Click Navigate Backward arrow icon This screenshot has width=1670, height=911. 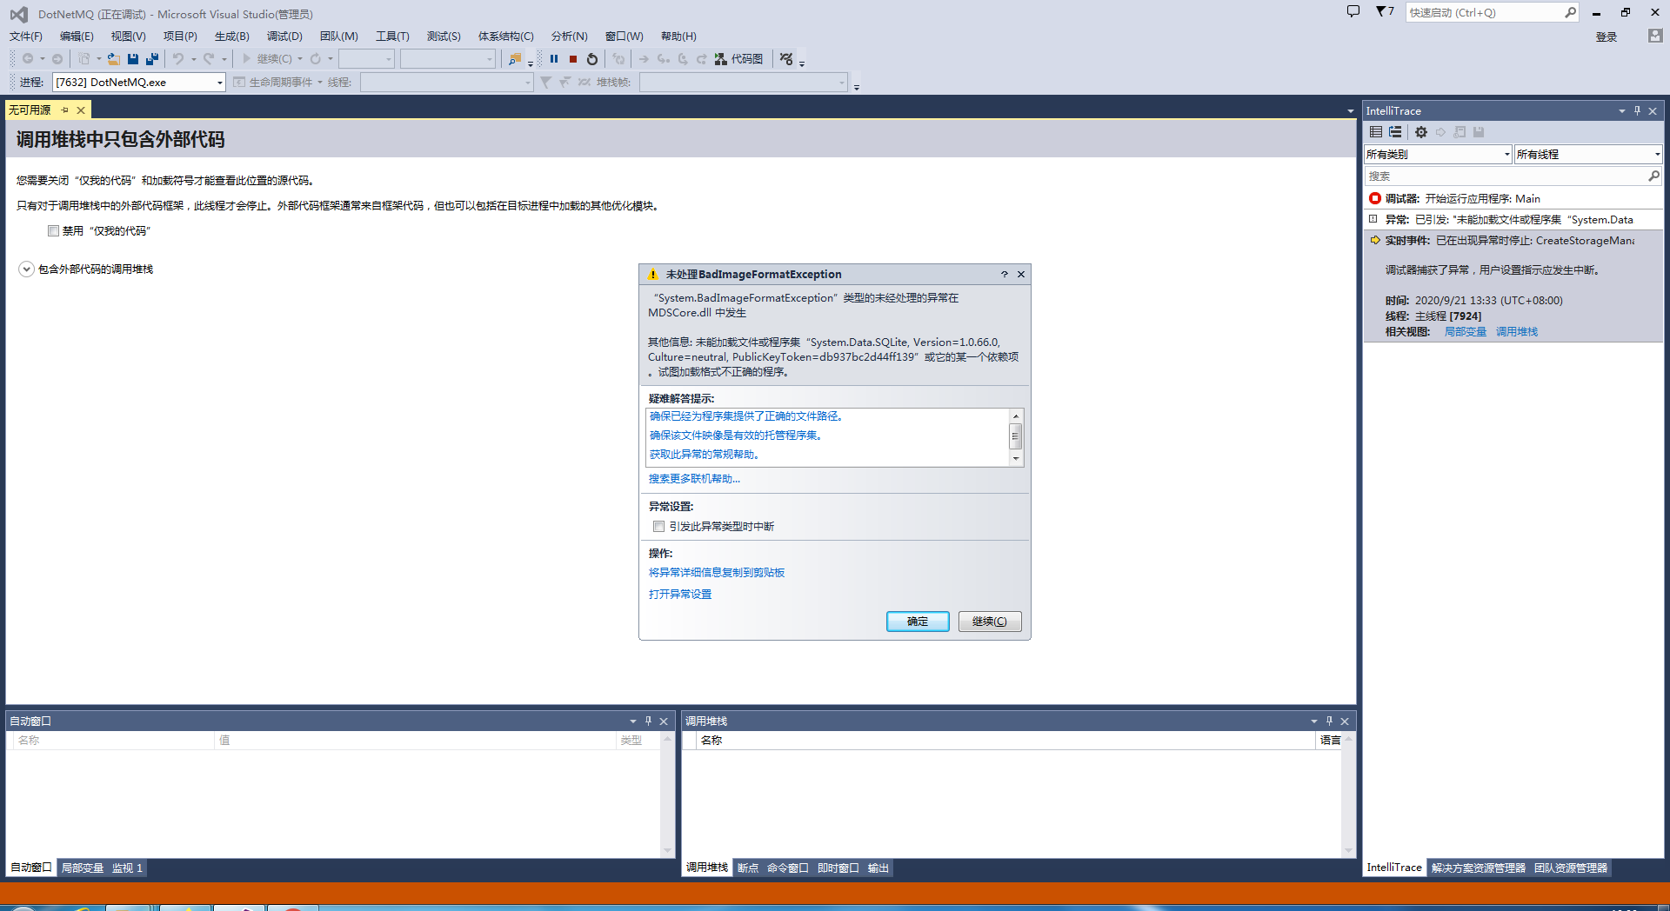(28, 59)
